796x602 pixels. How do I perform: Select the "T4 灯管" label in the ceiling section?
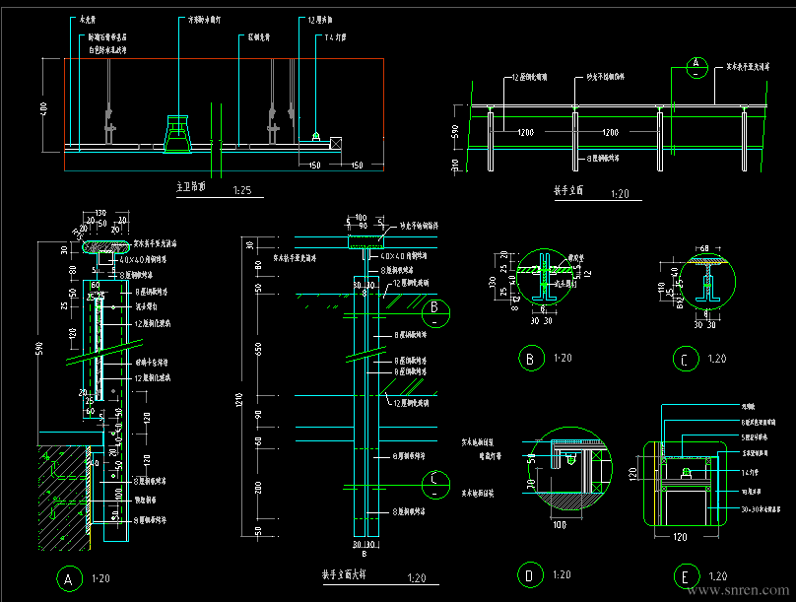coord(336,37)
